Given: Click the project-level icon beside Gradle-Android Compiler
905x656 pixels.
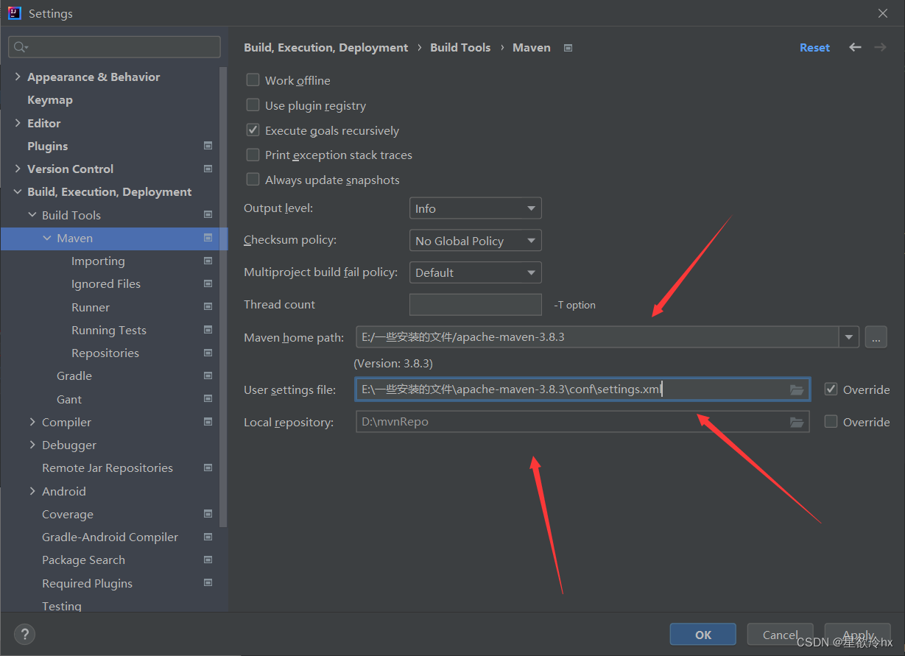Looking at the screenshot, I should point(208,537).
